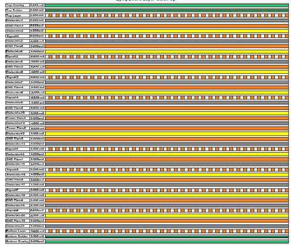Select the Bottom Overlay layer label
The image size is (293, 247).
pyautogui.click(x=18, y=242)
